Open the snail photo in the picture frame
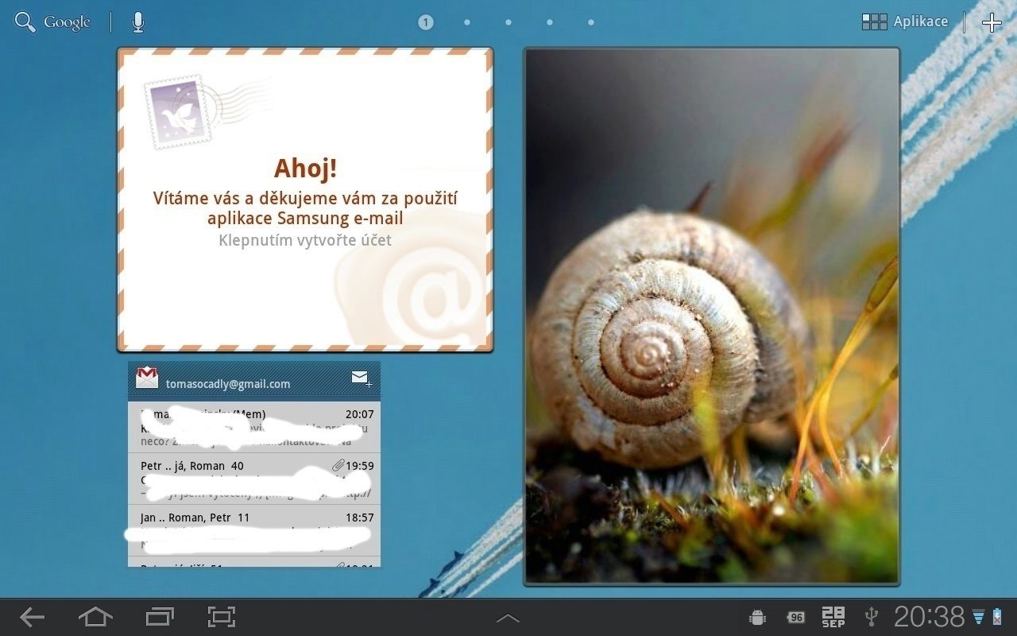 click(x=711, y=317)
